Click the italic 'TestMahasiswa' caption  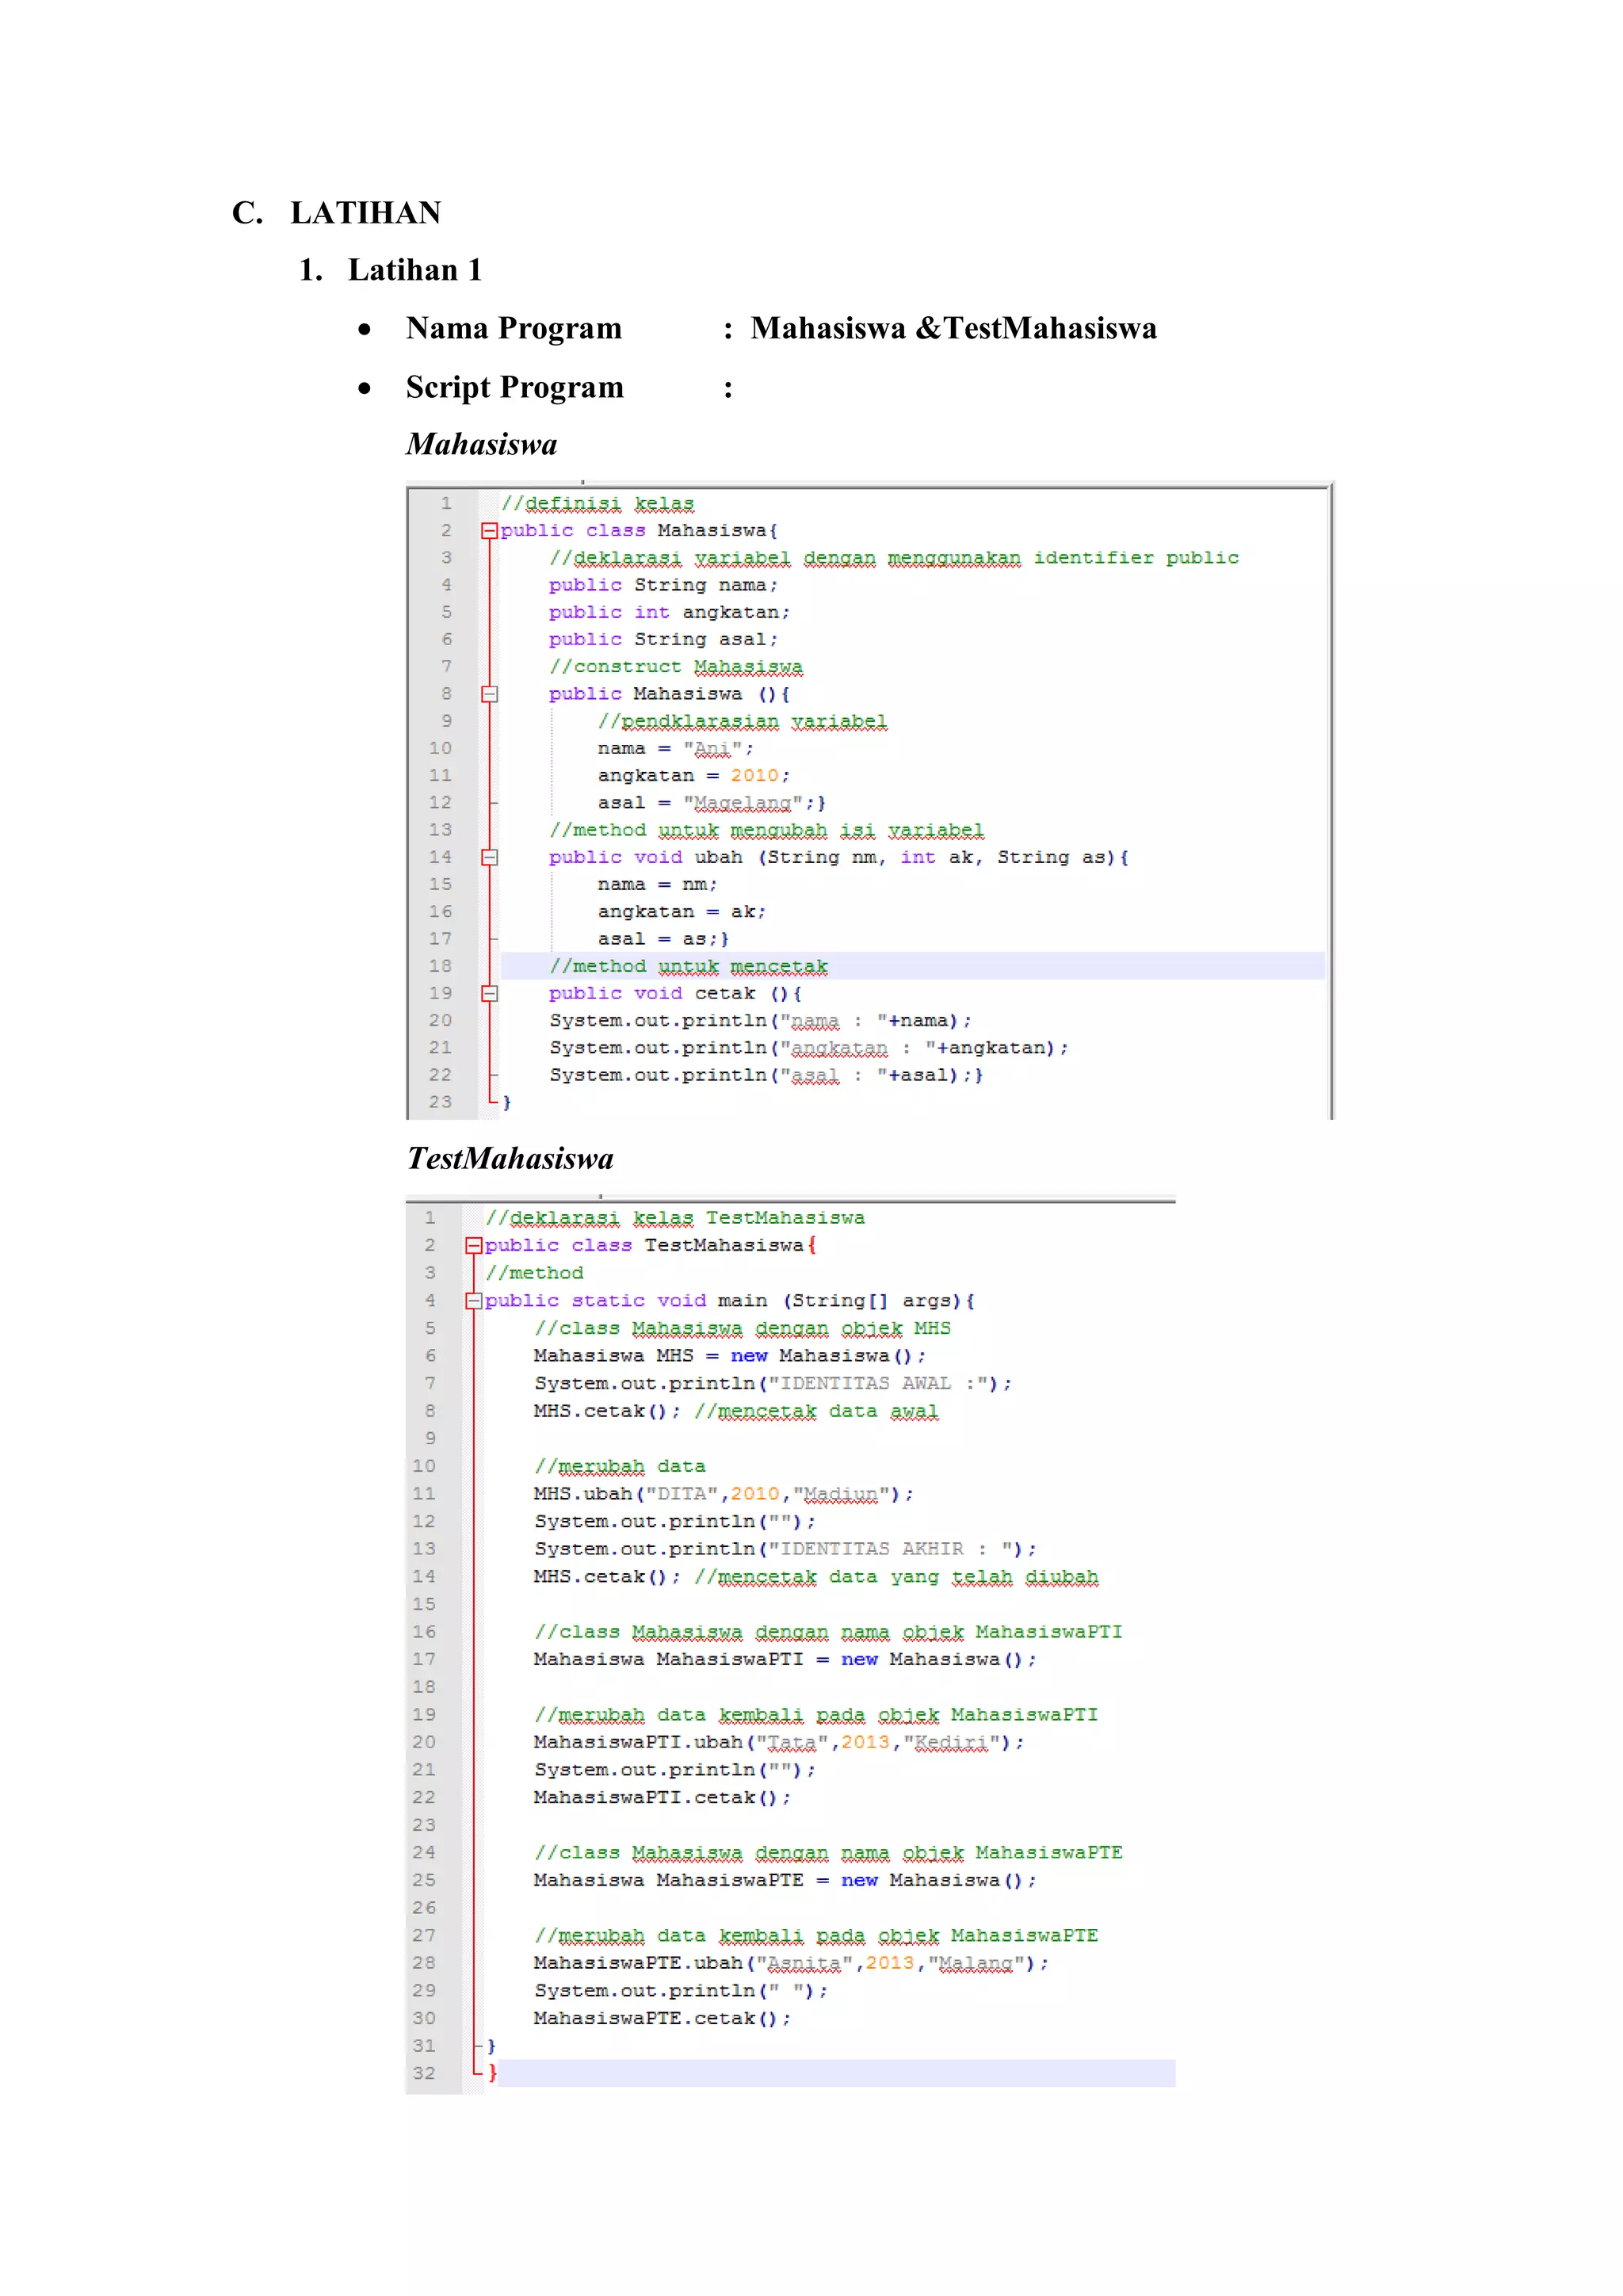[x=510, y=1159]
